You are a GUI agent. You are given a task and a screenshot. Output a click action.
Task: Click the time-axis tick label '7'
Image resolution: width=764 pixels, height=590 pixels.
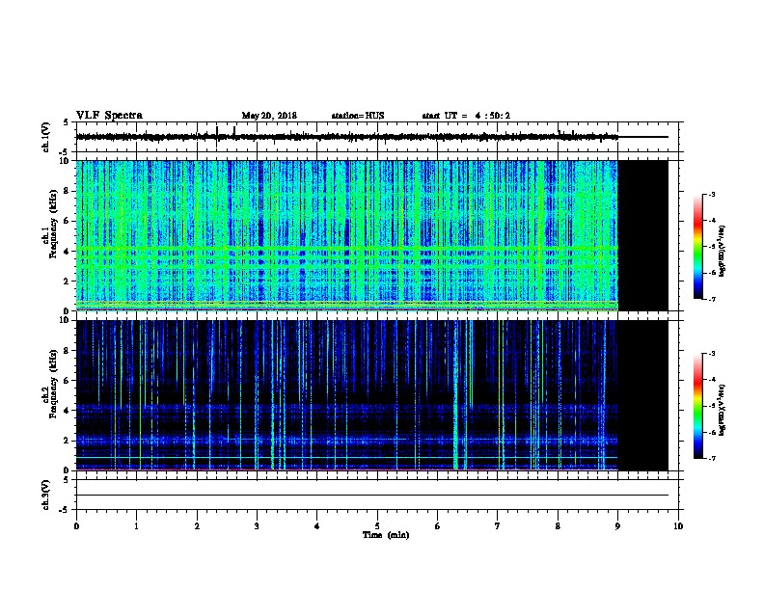[x=497, y=526]
